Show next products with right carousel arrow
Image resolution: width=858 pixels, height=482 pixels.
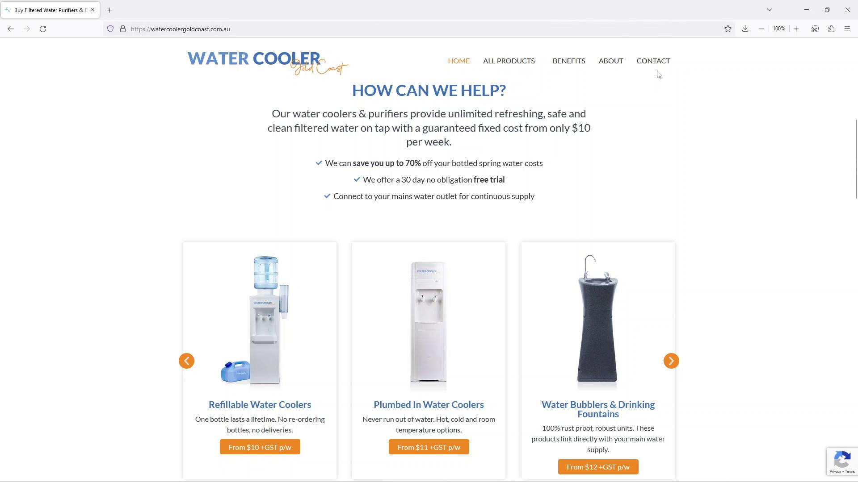(x=671, y=361)
